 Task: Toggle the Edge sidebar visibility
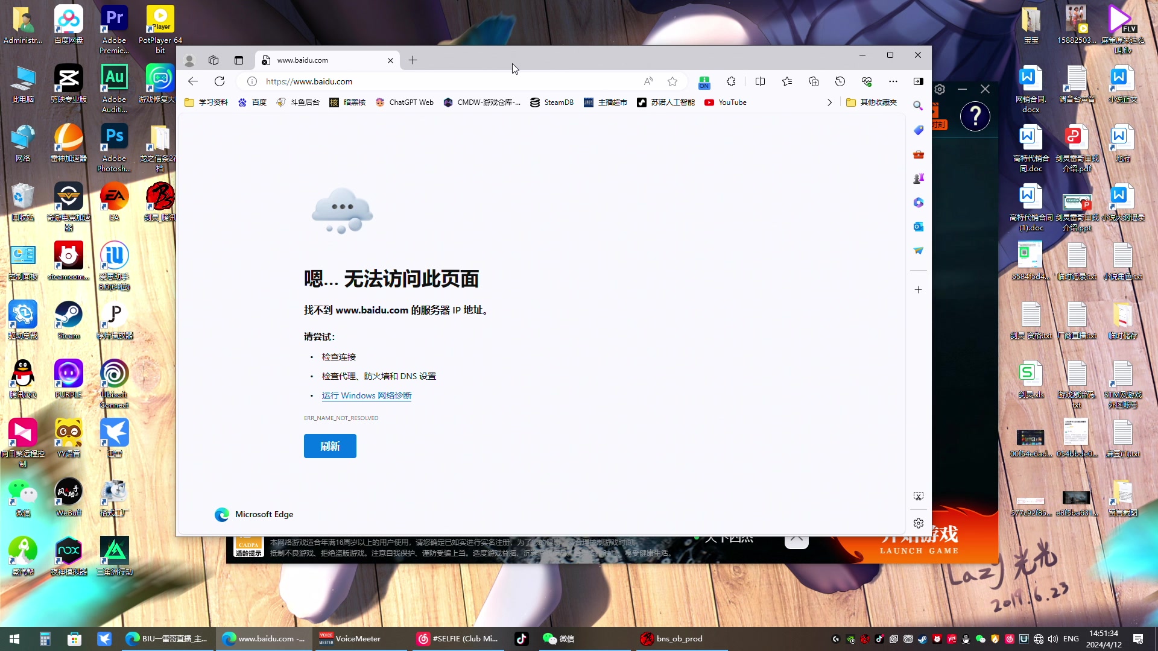click(918, 81)
